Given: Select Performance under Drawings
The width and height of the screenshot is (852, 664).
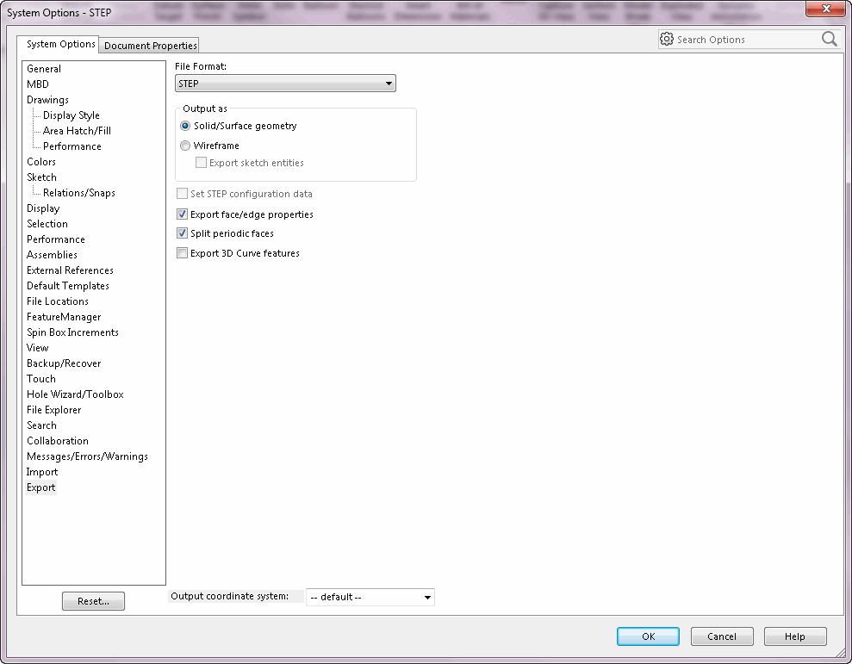Looking at the screenshot, I should 72,146.
